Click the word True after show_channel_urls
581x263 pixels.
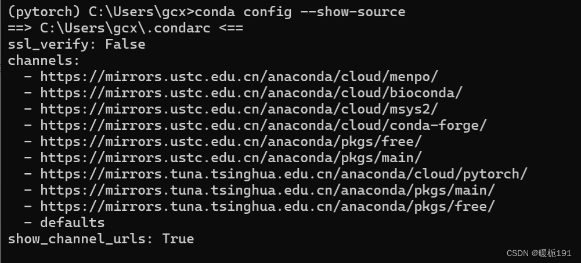178,239
